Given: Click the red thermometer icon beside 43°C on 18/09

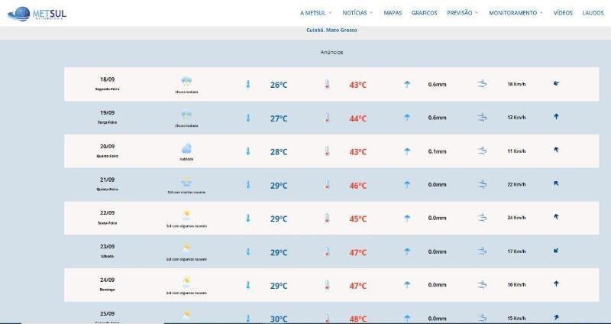Looking at the screenshot, I should pos(327,85).
